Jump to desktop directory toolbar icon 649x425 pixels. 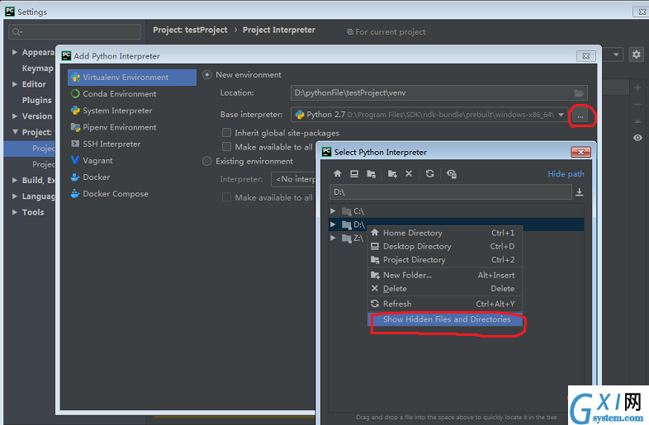pos(354,173)
